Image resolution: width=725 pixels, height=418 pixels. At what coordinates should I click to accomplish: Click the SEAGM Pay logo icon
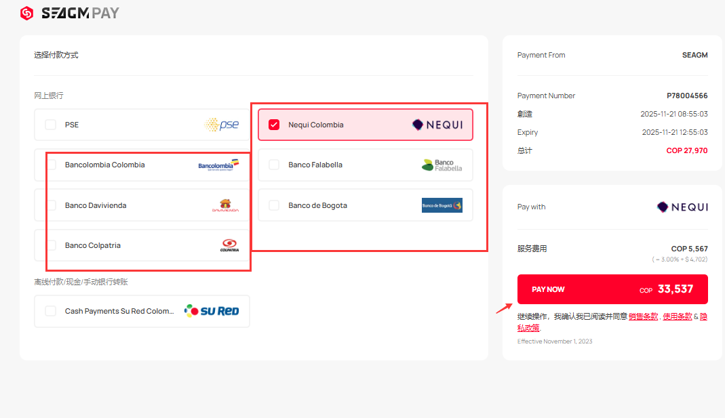(x=26, y=13)
